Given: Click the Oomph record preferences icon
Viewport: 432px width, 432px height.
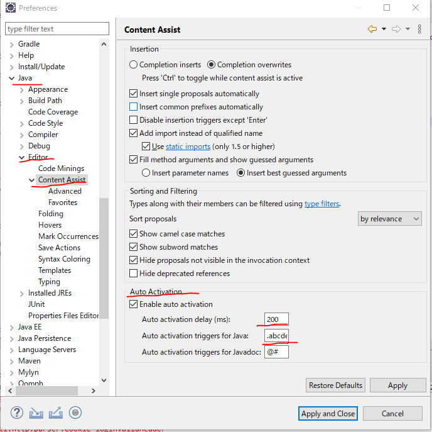Looking at the screenshot, I should 75,413.
